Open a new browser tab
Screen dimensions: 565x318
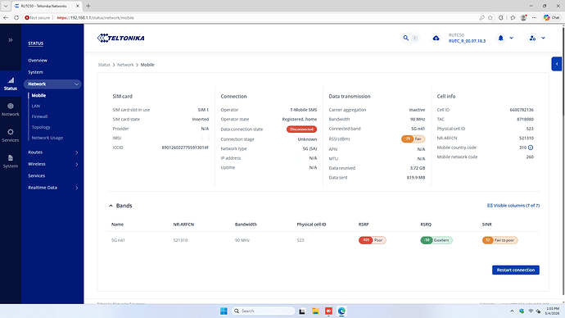coord(88,6)
